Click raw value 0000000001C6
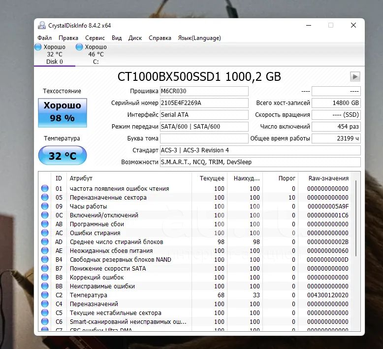 tap(328, 215)
